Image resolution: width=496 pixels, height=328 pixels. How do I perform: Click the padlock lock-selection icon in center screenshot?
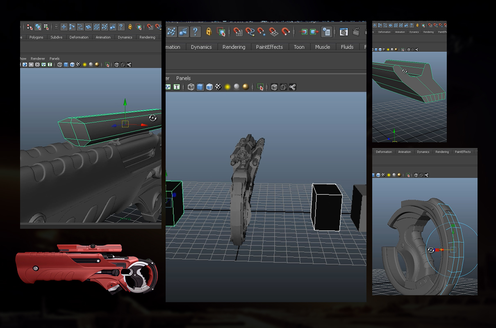[x=209, y=32]
